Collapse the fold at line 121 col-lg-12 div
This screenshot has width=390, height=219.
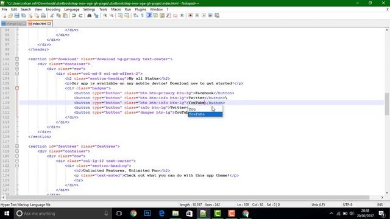(x=17, y=161)
